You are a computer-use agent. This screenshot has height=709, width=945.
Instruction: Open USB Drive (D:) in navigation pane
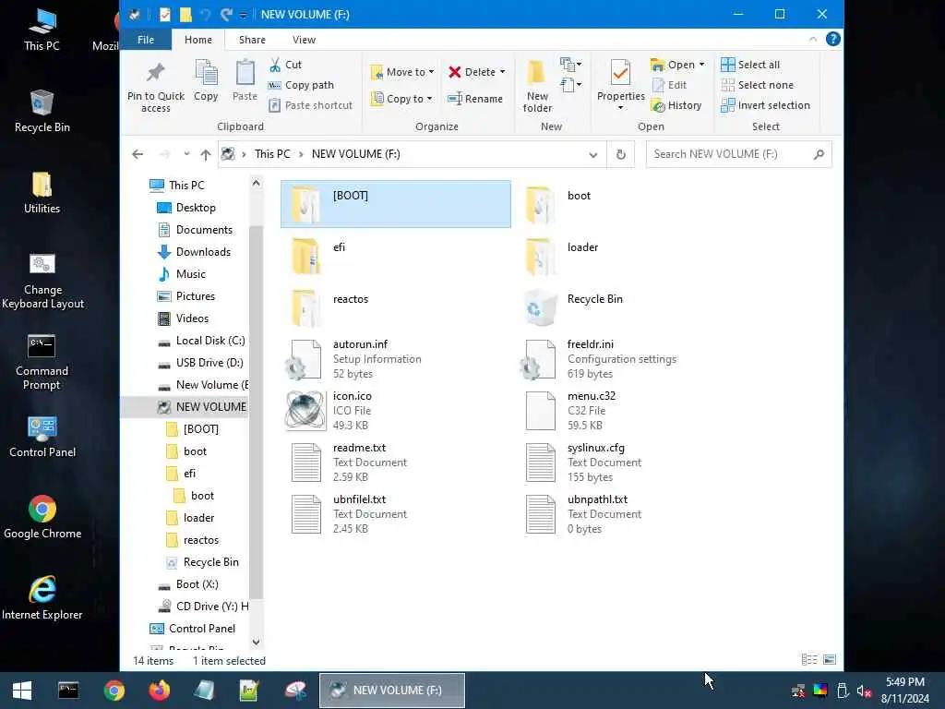point(200,363)
